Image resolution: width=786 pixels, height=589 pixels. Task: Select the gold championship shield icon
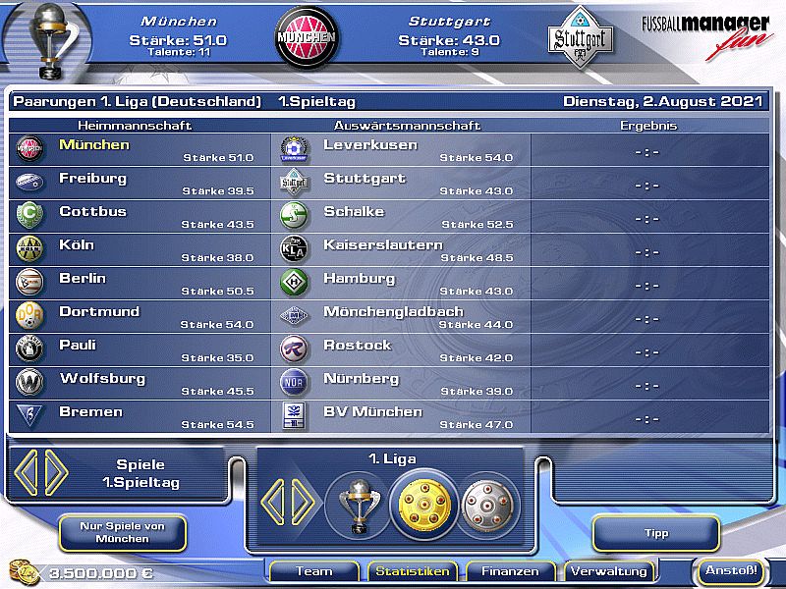[x=424, y=505]
